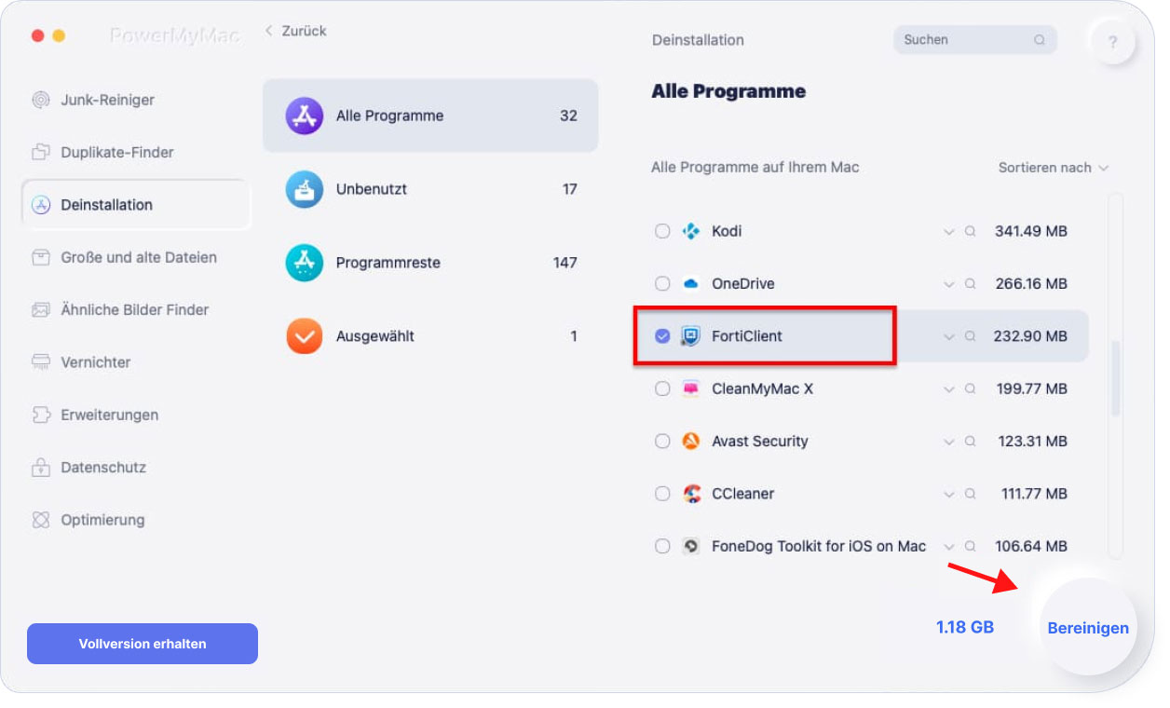Screen dimensions: 1170x708
Task: Uncheck the FortiClient checkbox
Action: point(662,336)
